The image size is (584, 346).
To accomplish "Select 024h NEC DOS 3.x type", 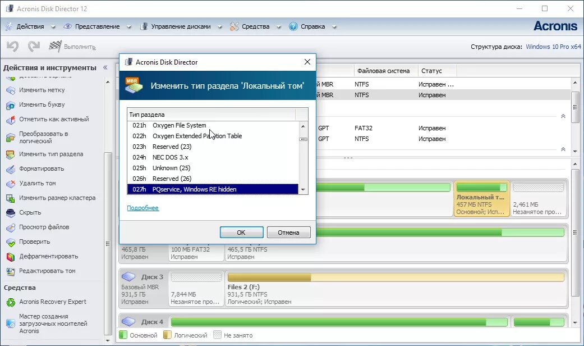I will click(x=213, y=157).
